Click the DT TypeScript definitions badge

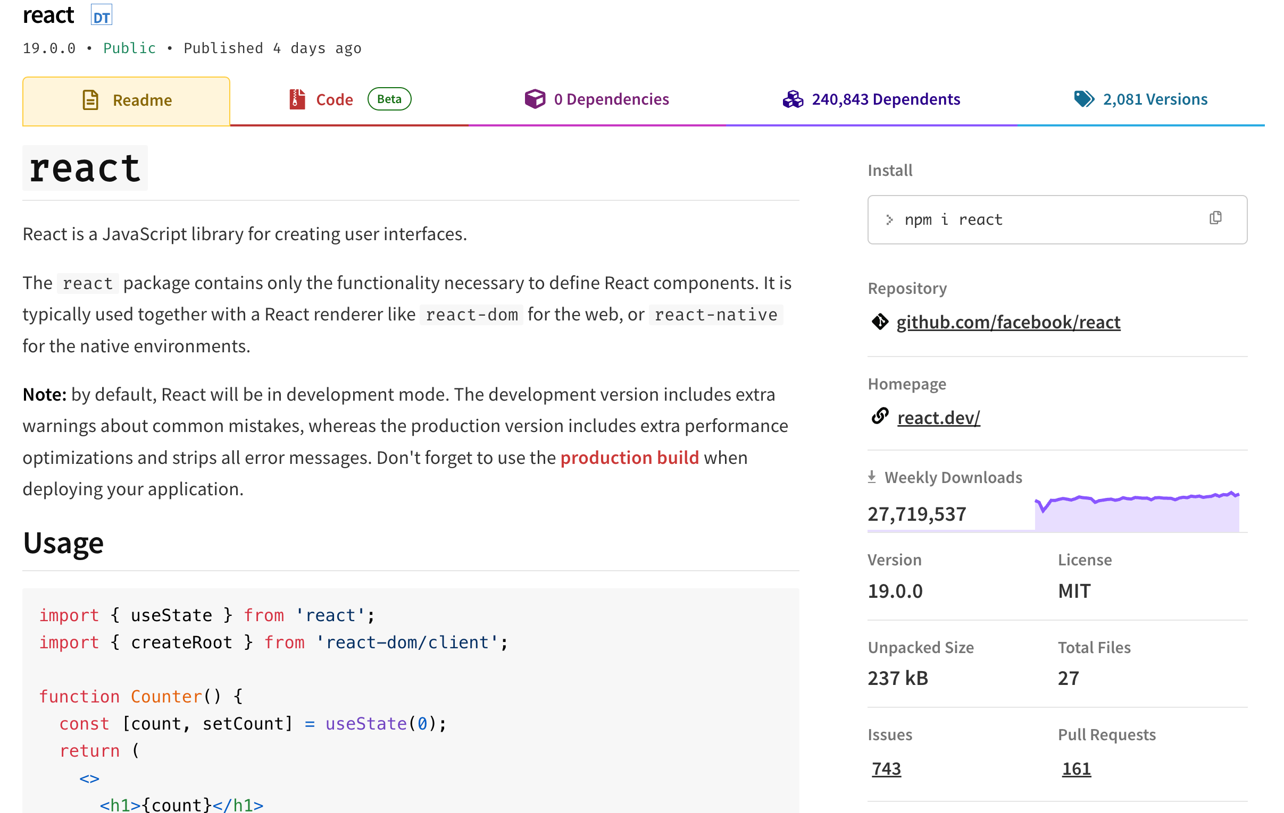101,16
